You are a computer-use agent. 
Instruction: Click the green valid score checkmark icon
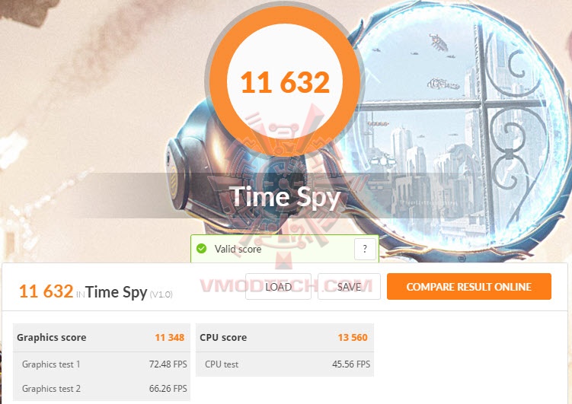pyautogui.click(x=202, y=249)
